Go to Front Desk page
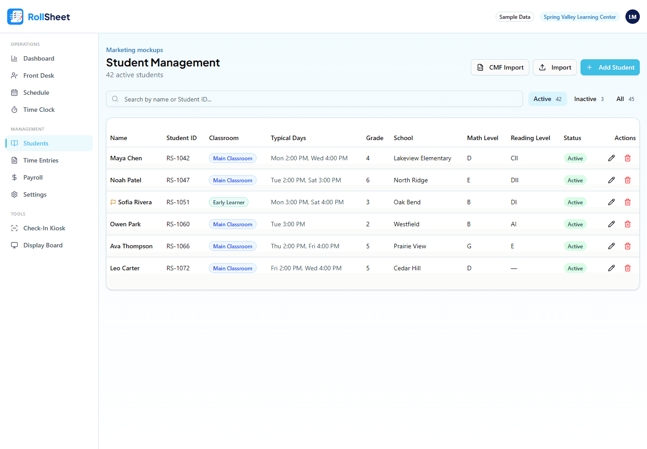Screen dimensions: 647x449 [49, 75]
